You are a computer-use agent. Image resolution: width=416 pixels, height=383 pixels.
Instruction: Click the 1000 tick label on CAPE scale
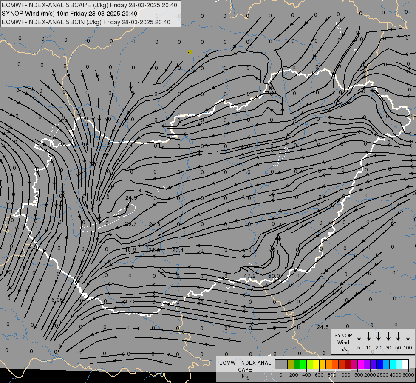(x=344, y=375)
